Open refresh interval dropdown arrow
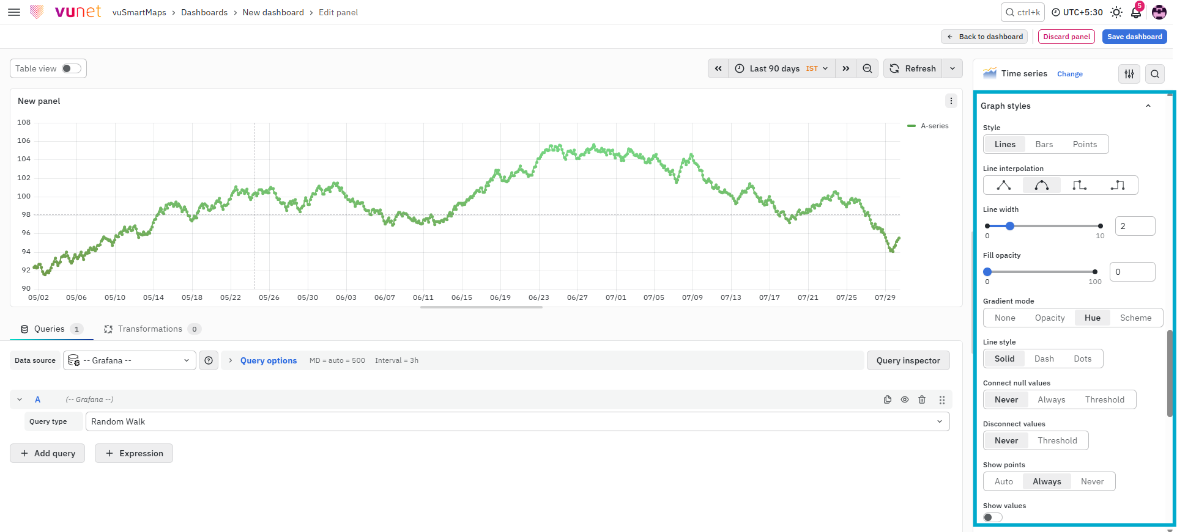 [952, 68]
